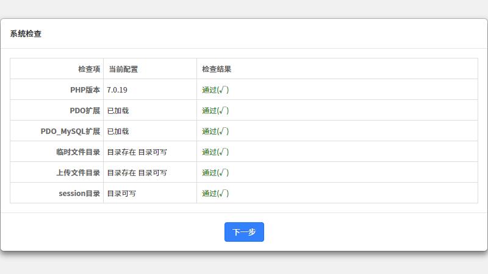Click the 通过 checkmark for 上传文件目录

coord(215,173)
